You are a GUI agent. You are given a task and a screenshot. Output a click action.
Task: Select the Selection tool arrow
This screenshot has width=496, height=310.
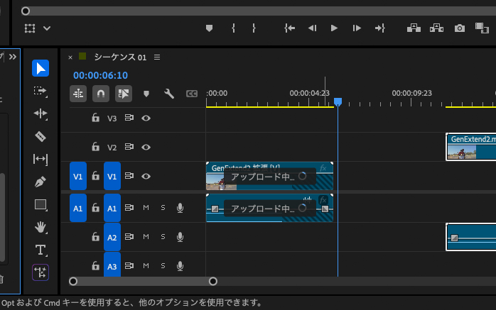(41, 68)
